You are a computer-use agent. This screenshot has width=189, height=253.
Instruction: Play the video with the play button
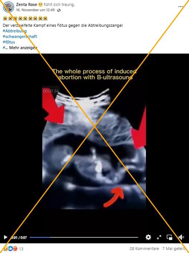pos(6,237)
